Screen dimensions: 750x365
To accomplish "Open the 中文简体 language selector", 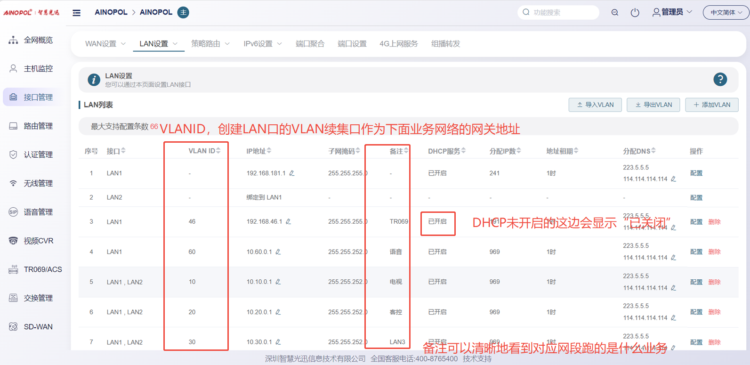I will coord(726,13).
